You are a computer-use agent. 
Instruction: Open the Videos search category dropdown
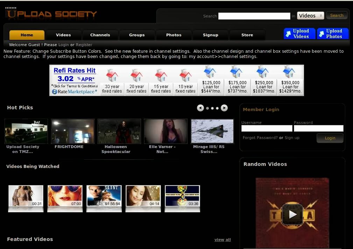click(x=310, y=16)
